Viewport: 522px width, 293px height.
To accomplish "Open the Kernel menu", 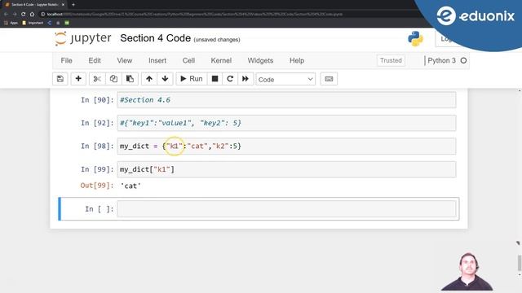I will tap(221, 60).
